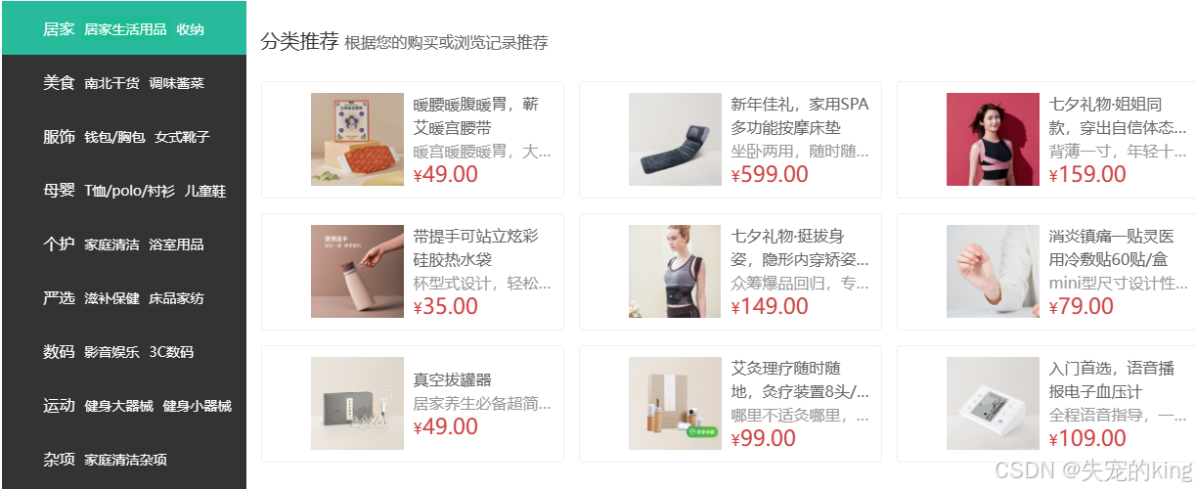Open the 健身大器械 link
This screenshot has height=489, width=1196.
pos(118,406)
